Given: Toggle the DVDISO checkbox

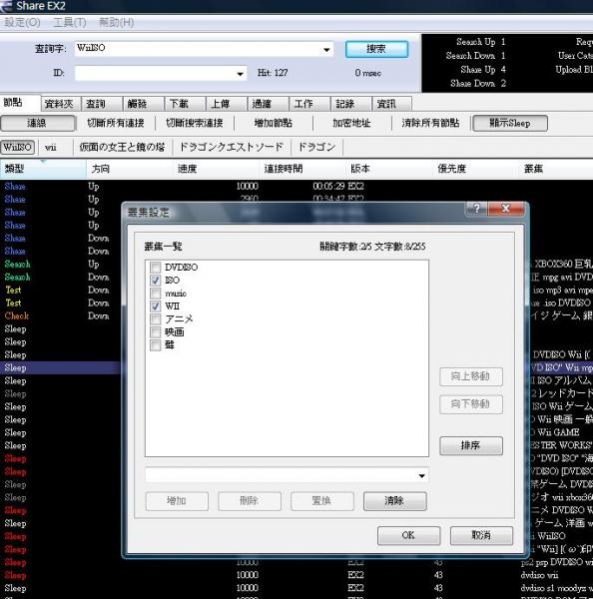Looking at the screenshot, I should pos(155,267).
